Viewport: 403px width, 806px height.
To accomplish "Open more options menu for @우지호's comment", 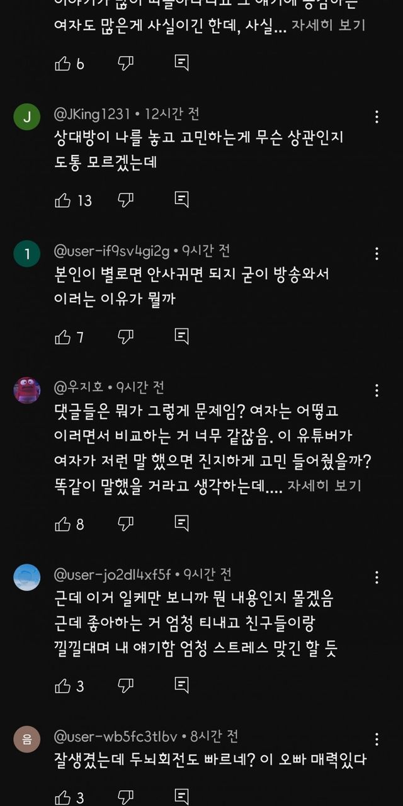I will click(x=377, y=390).
